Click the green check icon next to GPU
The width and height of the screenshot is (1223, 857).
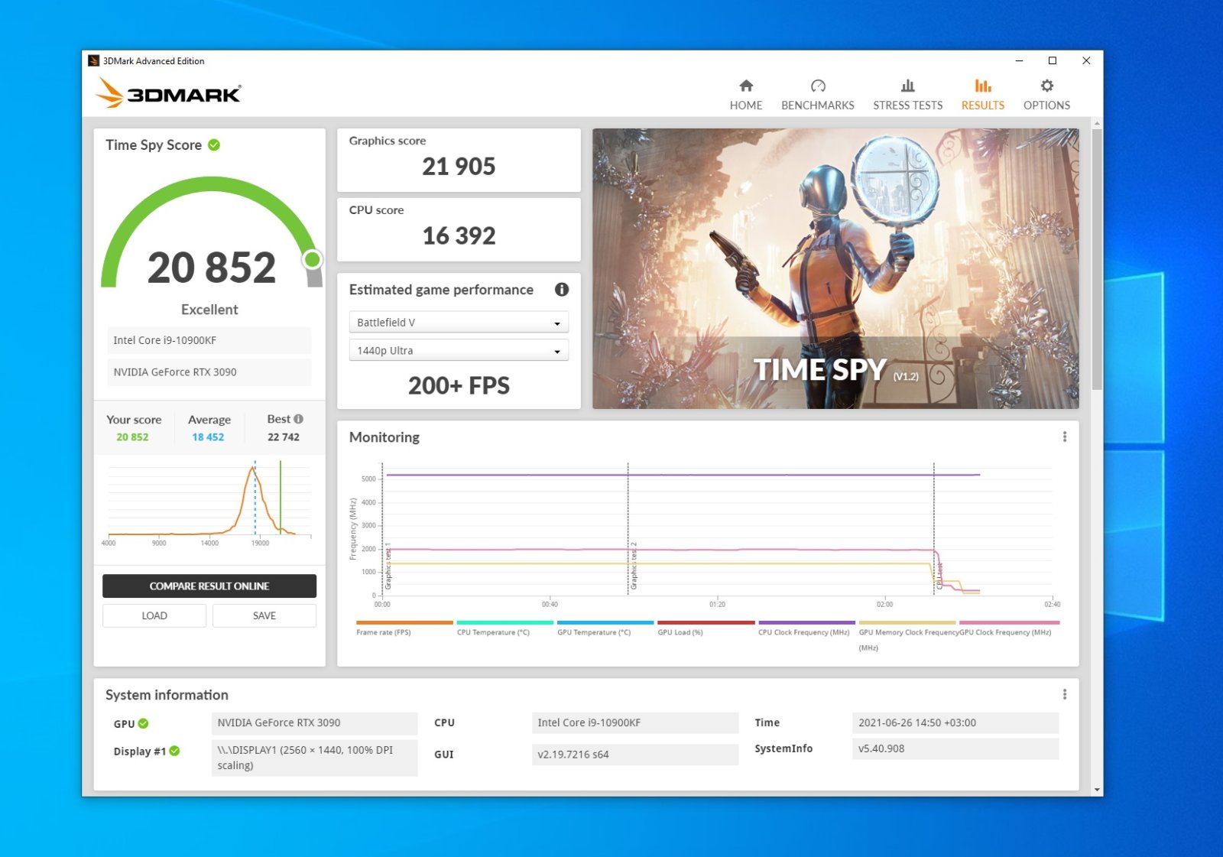(143, 723)
